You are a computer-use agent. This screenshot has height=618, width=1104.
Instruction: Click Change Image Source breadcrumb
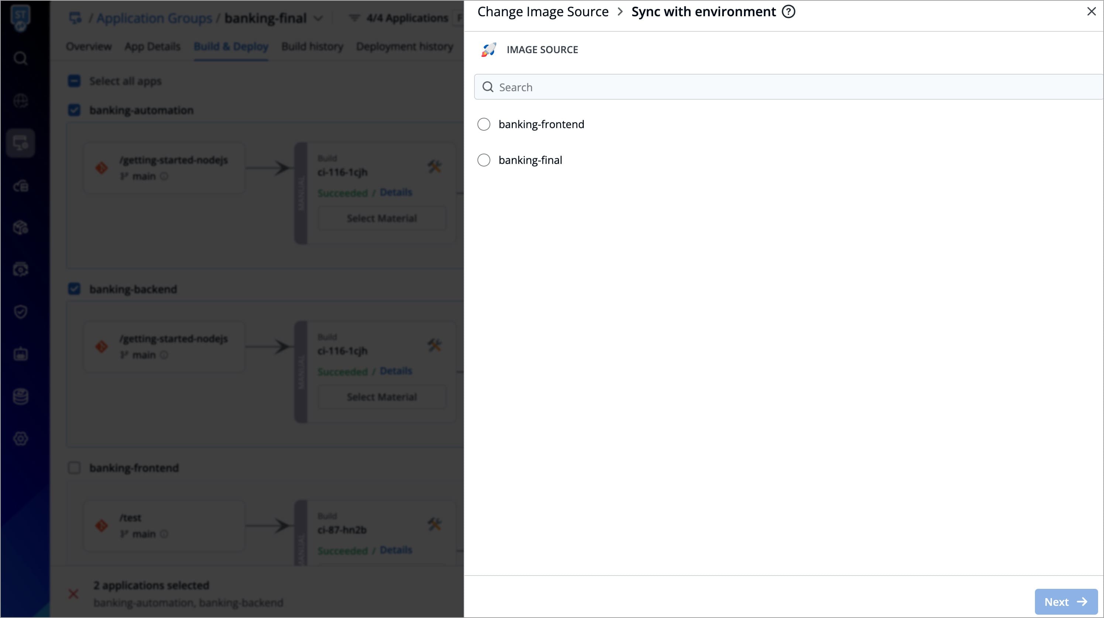[x=542, y=11]
